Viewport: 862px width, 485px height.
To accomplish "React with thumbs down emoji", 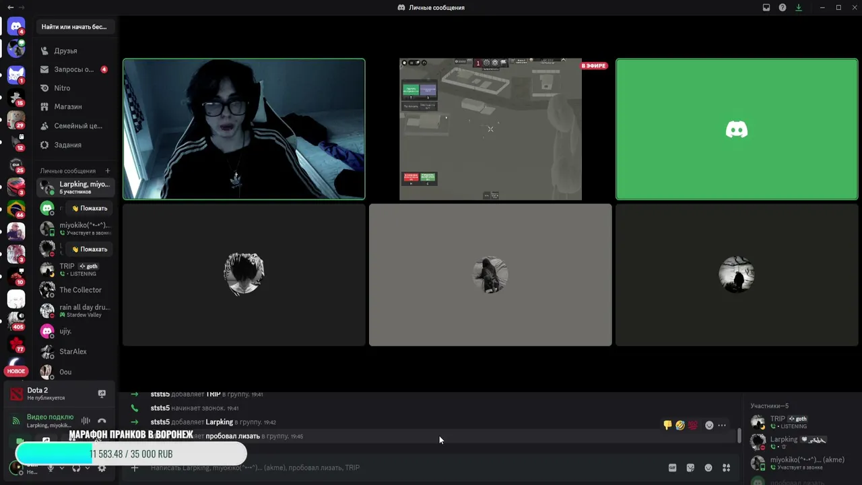I will pos(667,425).
